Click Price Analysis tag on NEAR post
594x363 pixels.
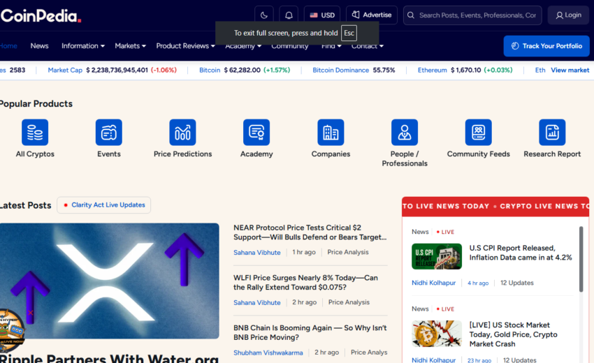pos(348,252)
